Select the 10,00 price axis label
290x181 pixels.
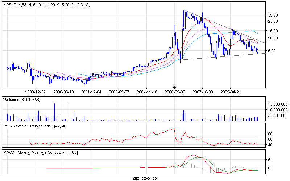(x=273, y=38)
